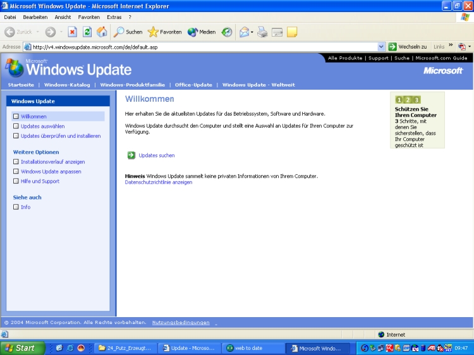Screen dimensions: 474x355
Task: Open the Bearbeiten menu
Action: pos(35,17)
